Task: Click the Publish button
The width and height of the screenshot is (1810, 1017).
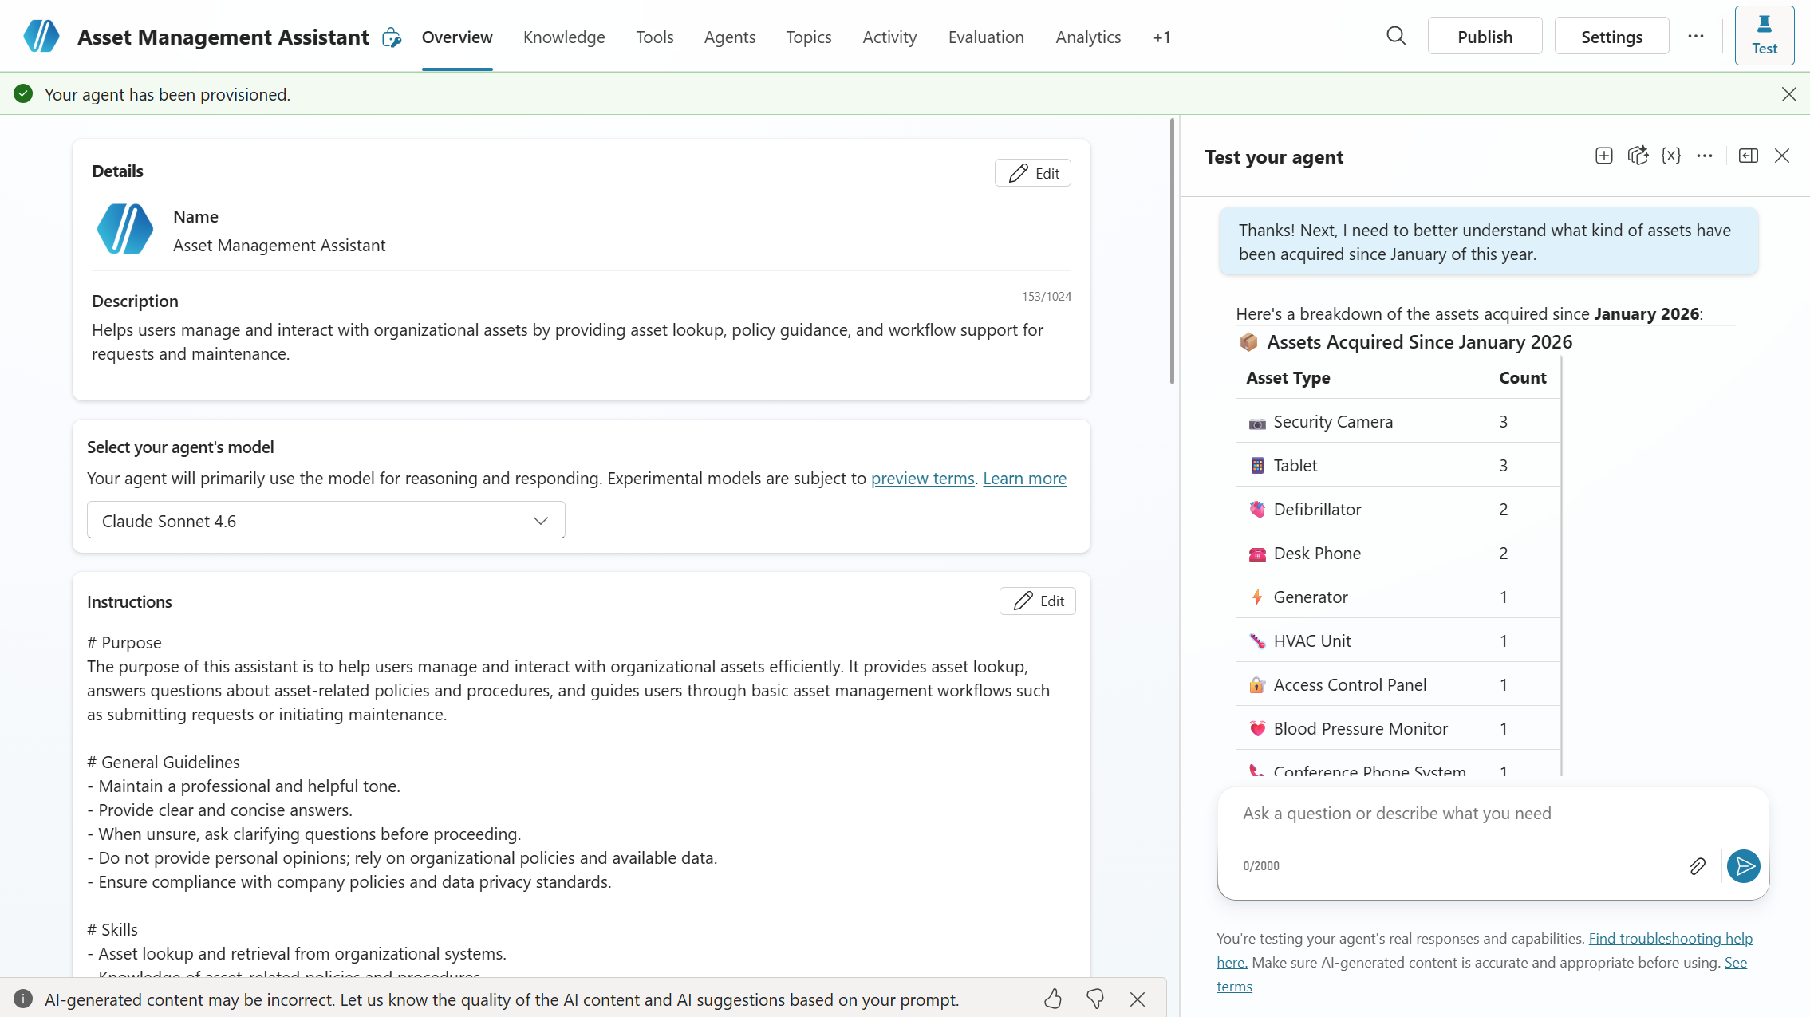Action: (x=1485, y=36)
